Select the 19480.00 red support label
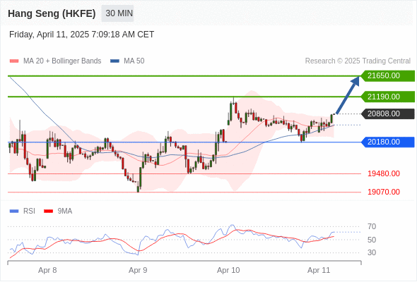The image size is (417, 282). tap(384, 173)
